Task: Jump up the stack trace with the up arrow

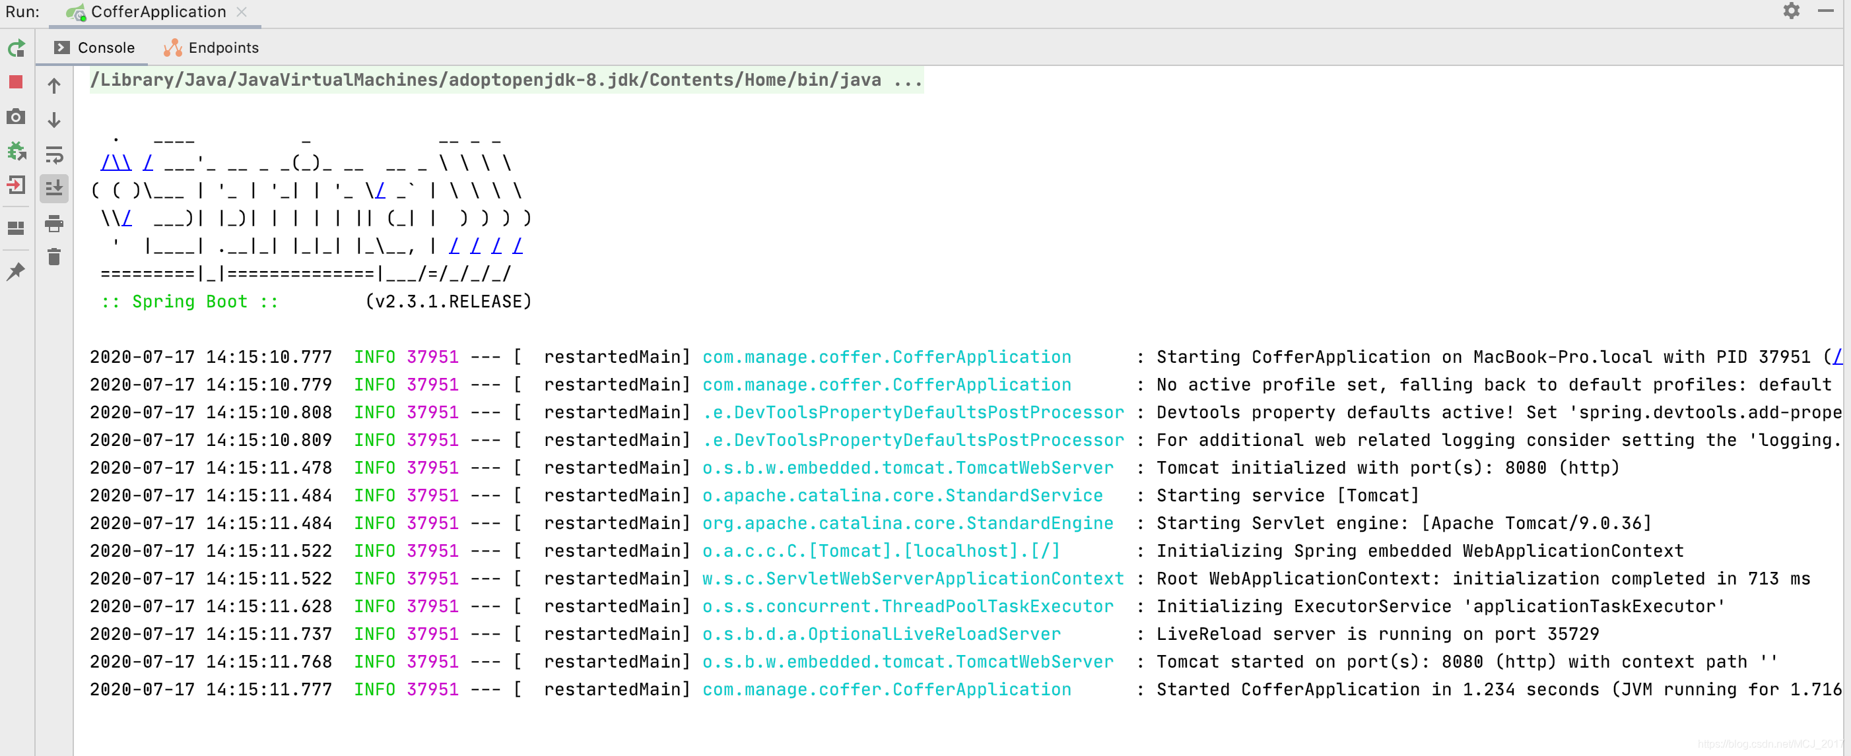Action: 54,86
